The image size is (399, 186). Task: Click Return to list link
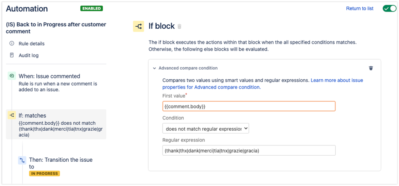point(359,9)
